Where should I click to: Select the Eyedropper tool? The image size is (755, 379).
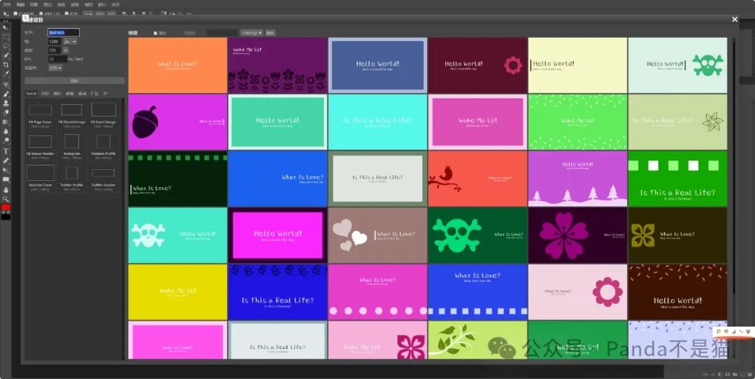click(6, 74)
